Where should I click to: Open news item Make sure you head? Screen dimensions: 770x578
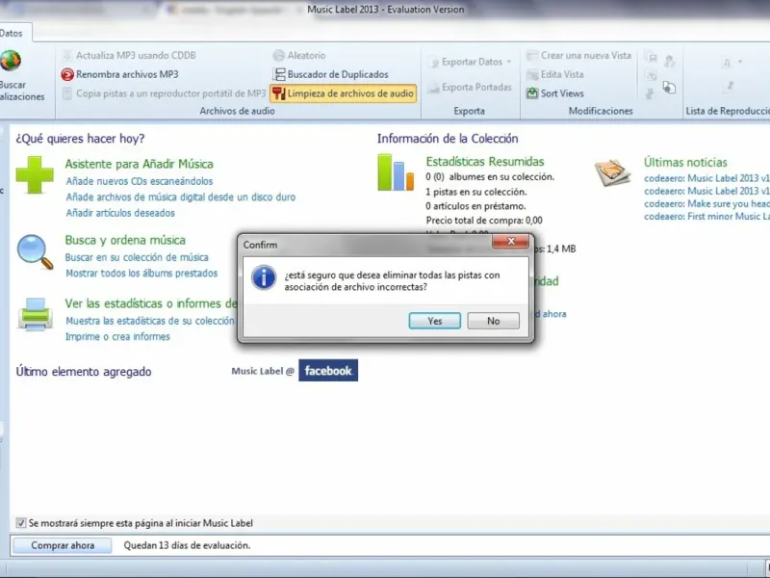[706, 203]
